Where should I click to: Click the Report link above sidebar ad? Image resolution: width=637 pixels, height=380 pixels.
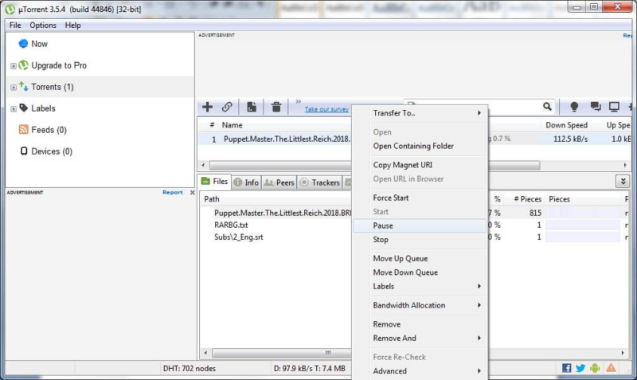point(172,192)
